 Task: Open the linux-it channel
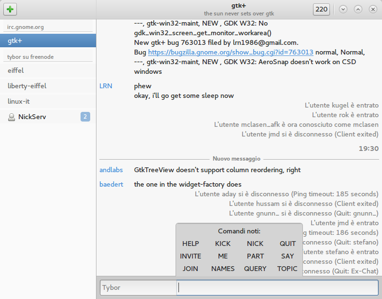tap(48, 101)
